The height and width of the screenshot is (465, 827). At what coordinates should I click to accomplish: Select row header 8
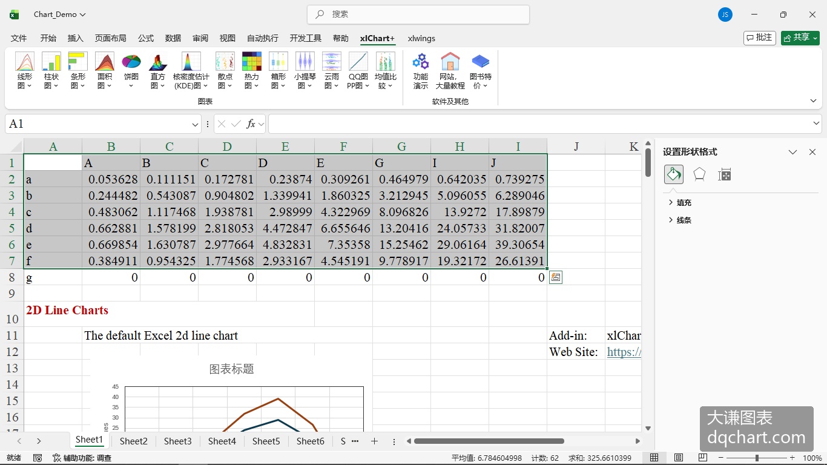coord(12,277)
